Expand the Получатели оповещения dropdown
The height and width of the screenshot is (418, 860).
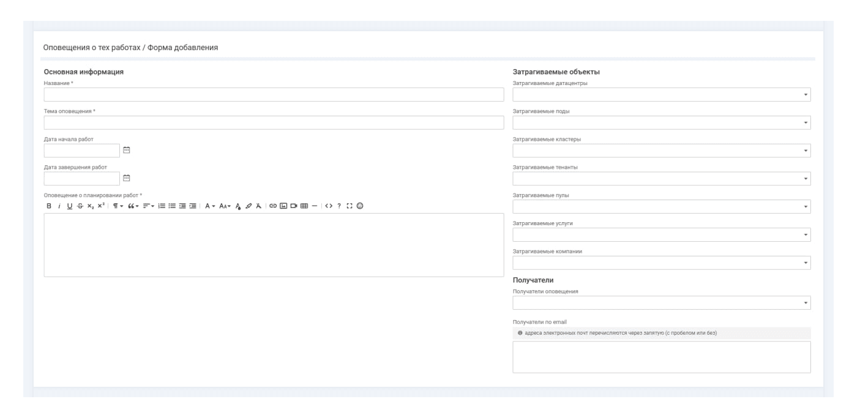coord(661,303)
